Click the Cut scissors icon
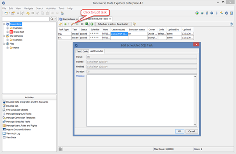236x154 pixels. [x=38, y=13]
